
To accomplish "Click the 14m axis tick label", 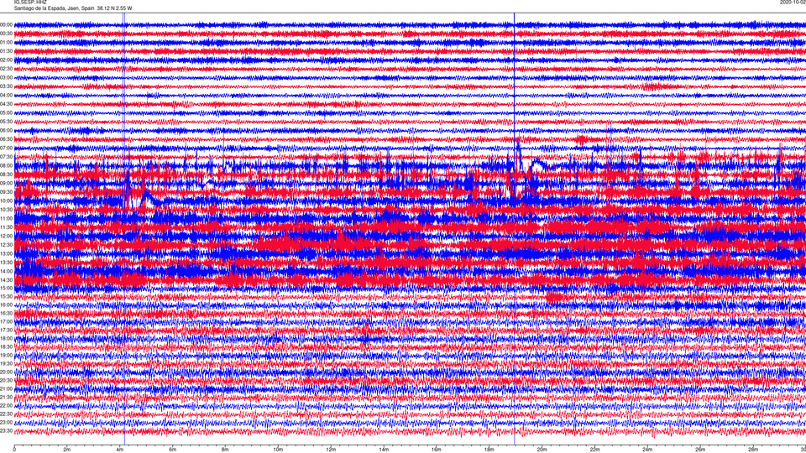I will coord(384,450).
